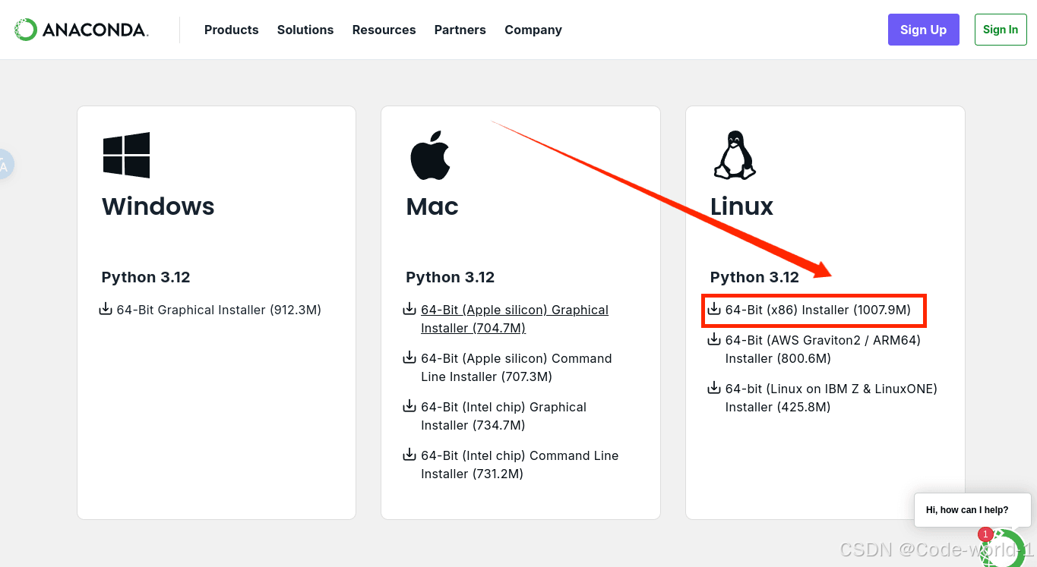This screenshot has height=567, width=1037.
Task: Open the Solutions menu
Action: tap(305, 30)
